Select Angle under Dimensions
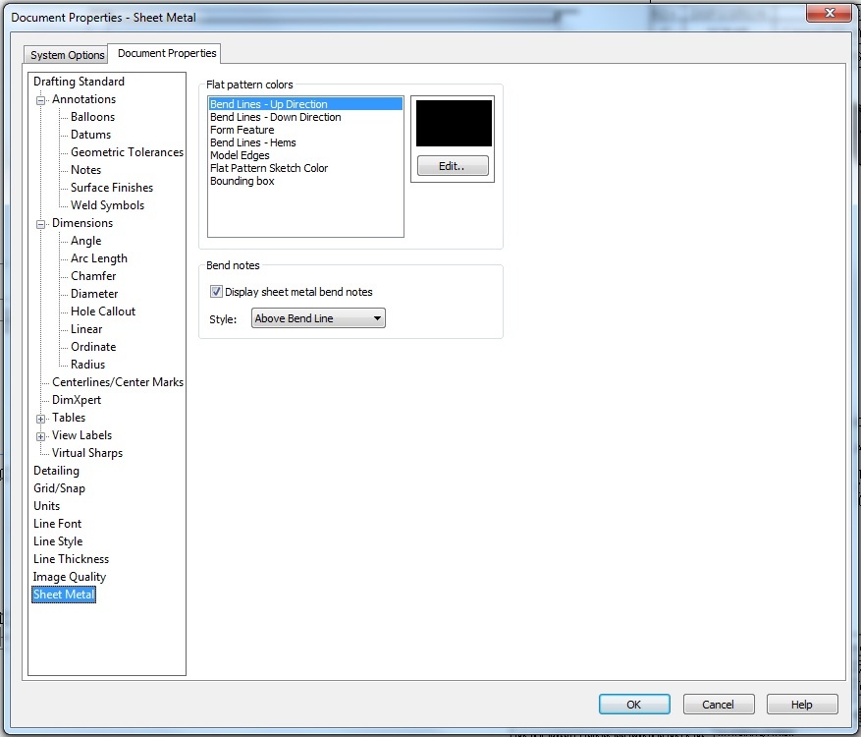 click(86, 241)
